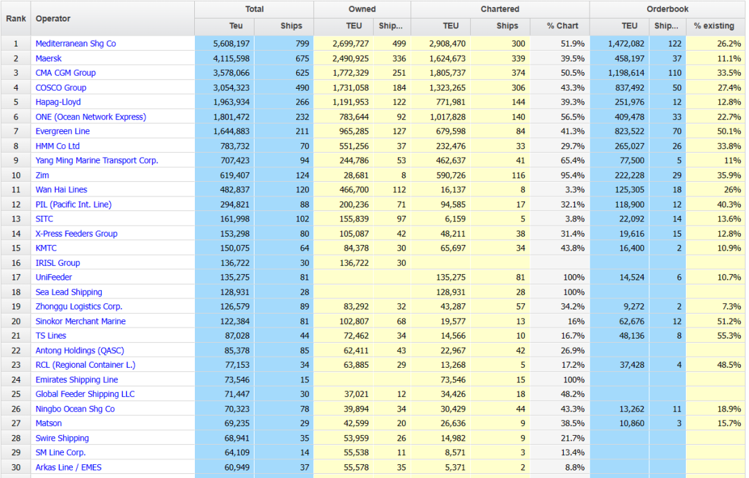Image resolution: width=749 pixels, height=478 pixels.
Task: Open Yang Ming Marine Transport Corp. link
Action: pyautogui.click(x=96, y=160)
